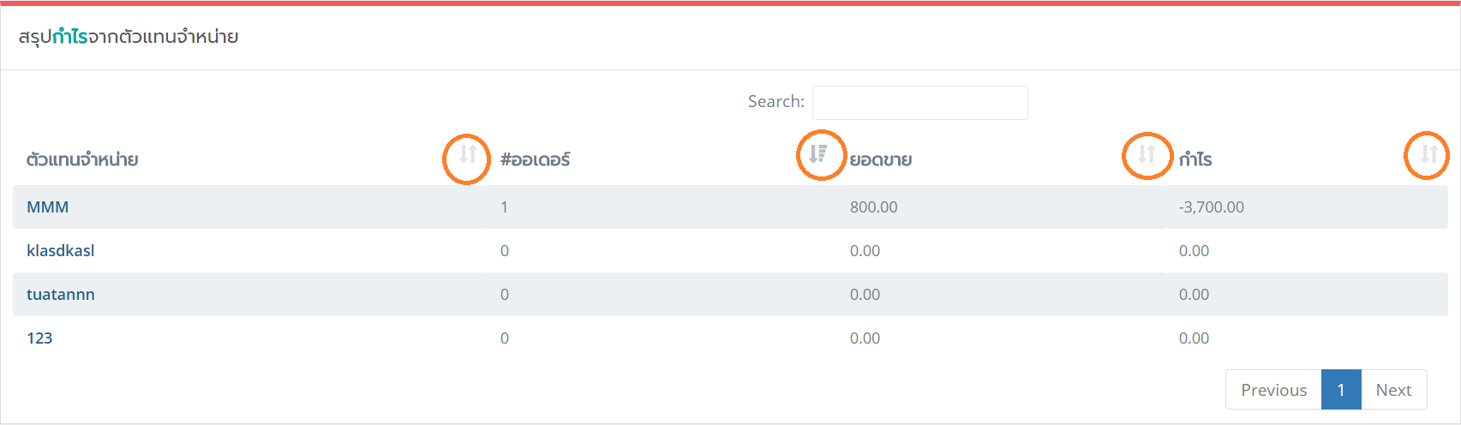Select the -3,700.00 profit cell

(1211, 207)
